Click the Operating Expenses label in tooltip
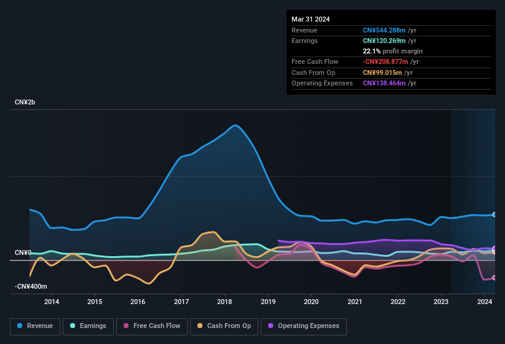The width and height of the screenshot is (505, 344). coord(322,83)
